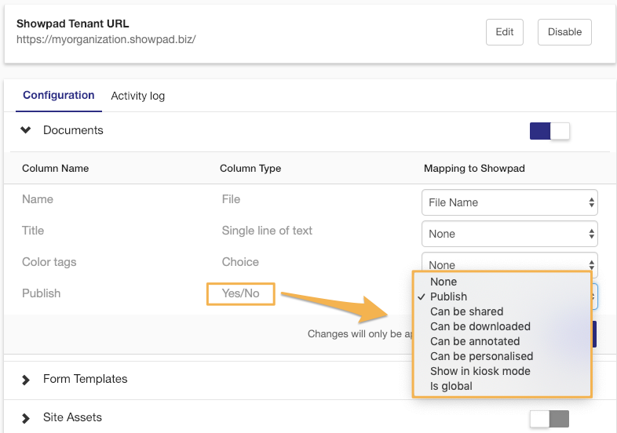Viewport: 617px width, 433px height.
Task: Choose None in the dropdown list
Action: click(444, 282)
